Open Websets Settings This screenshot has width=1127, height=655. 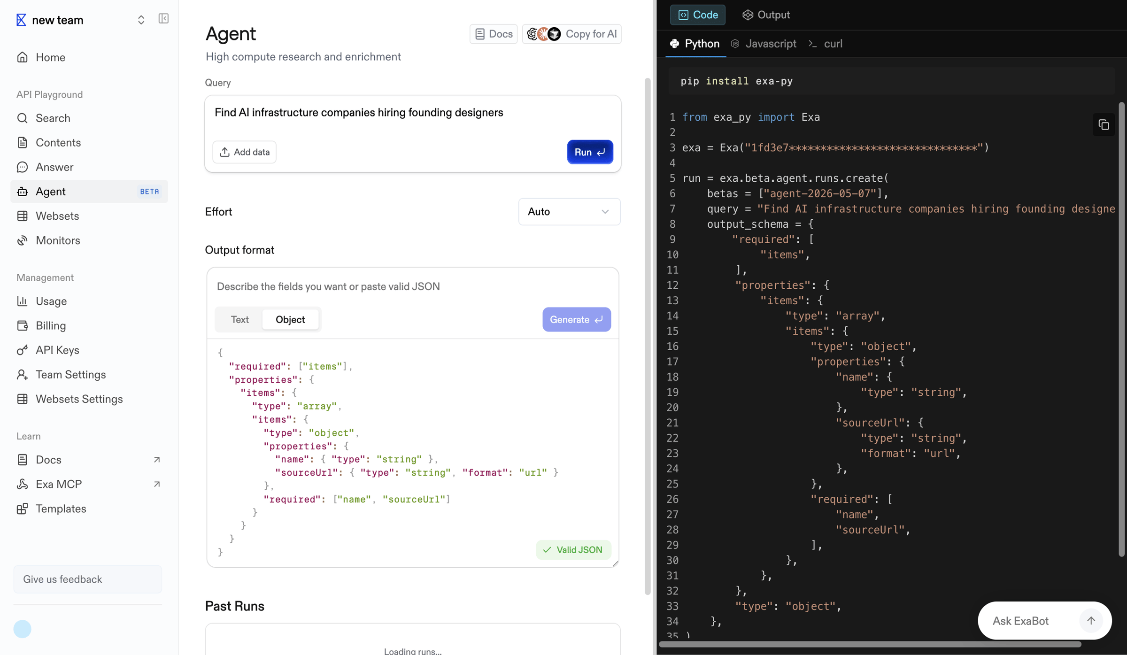click(89, 399)
